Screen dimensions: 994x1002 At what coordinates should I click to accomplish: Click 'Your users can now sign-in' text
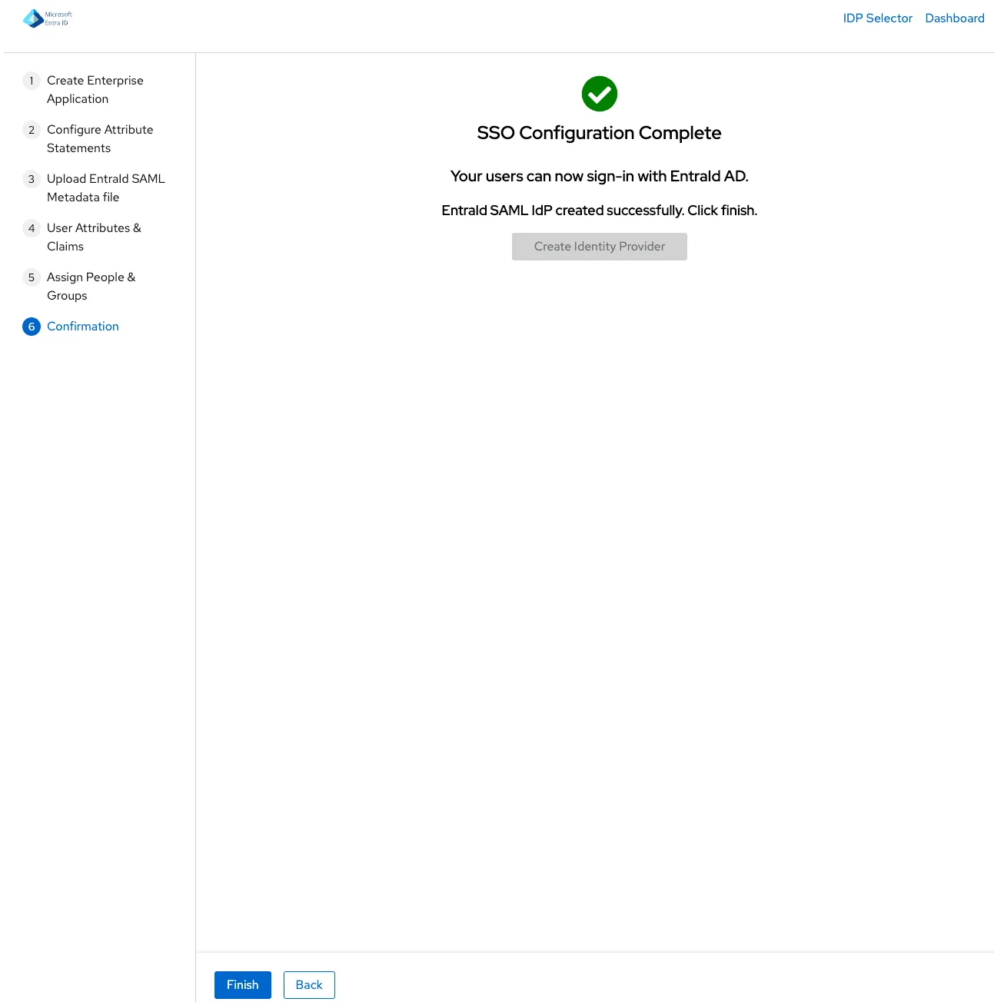(600, 176)
